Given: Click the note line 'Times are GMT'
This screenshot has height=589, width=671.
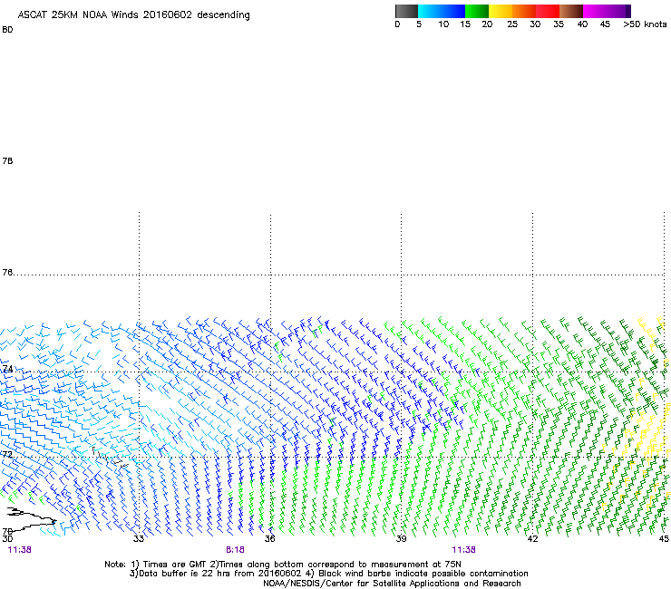Looking at the screenshot, I should tap(174, 565).
